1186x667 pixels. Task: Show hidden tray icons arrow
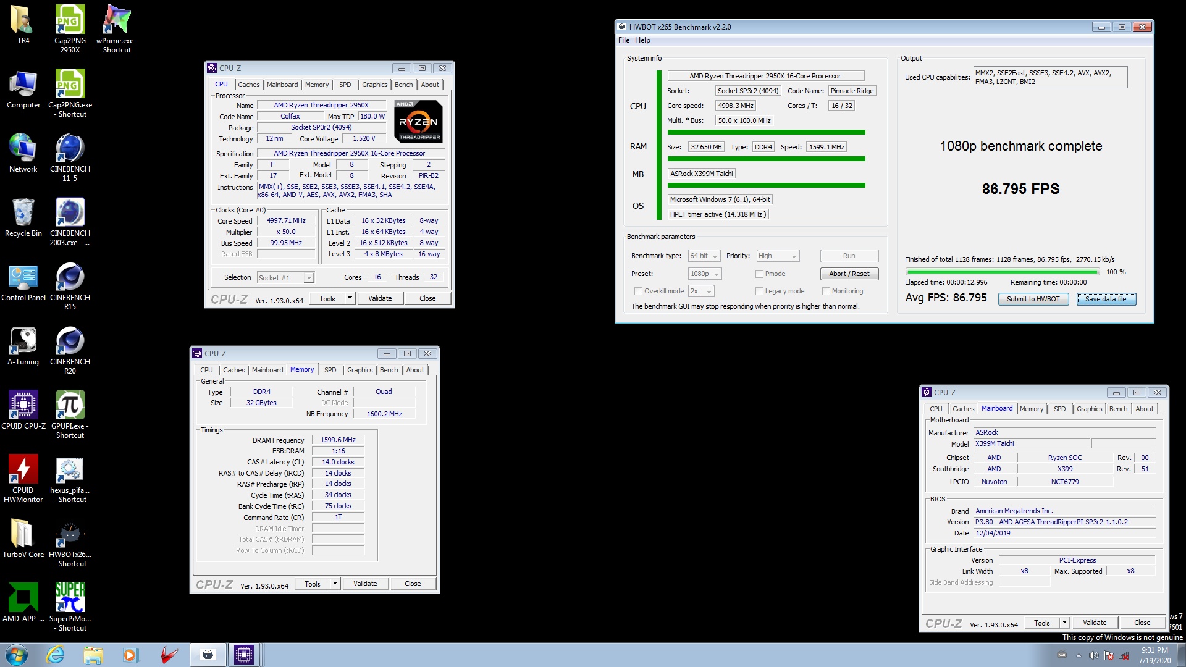pyautogui.click(x=1079, y=655)
